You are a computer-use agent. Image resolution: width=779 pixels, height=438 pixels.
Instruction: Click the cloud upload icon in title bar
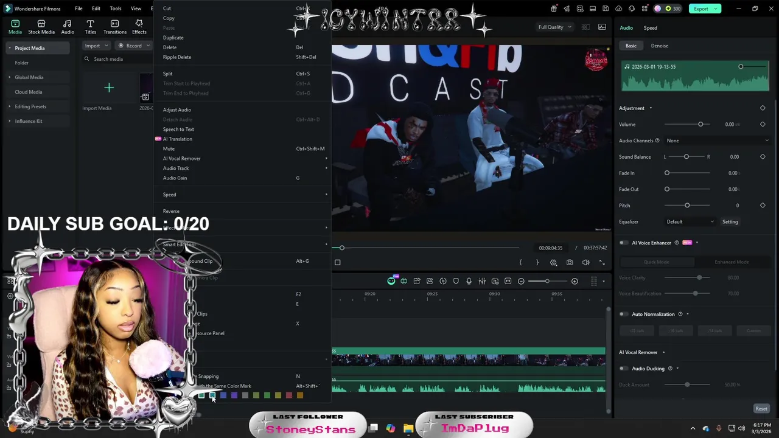[619, 9]
